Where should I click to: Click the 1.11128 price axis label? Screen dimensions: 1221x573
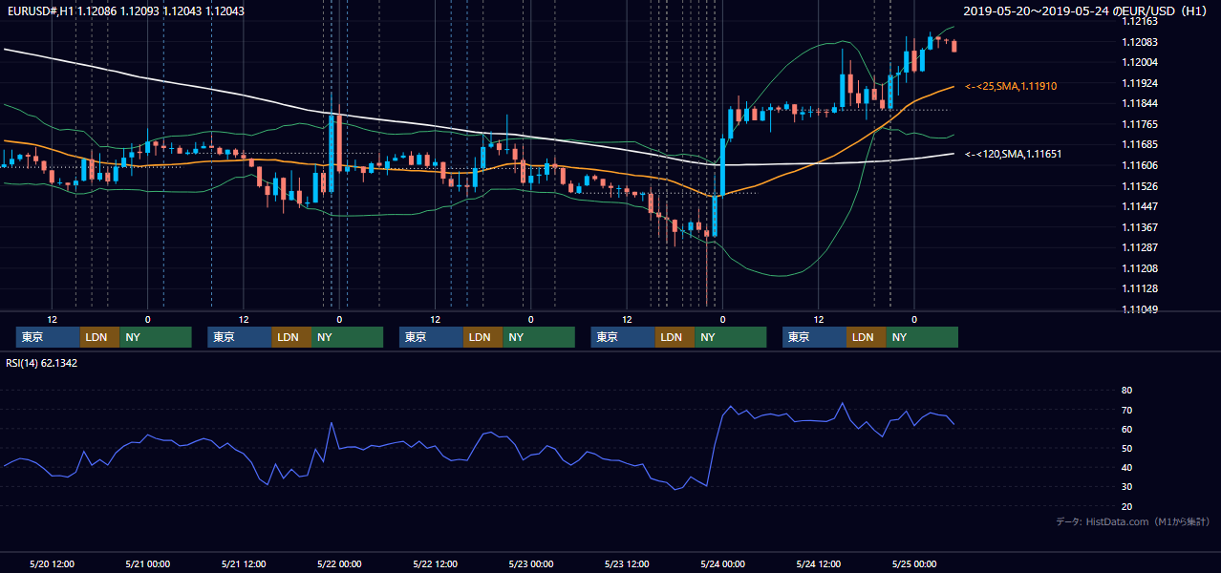pyautogui.click(x=1140, y=288)
